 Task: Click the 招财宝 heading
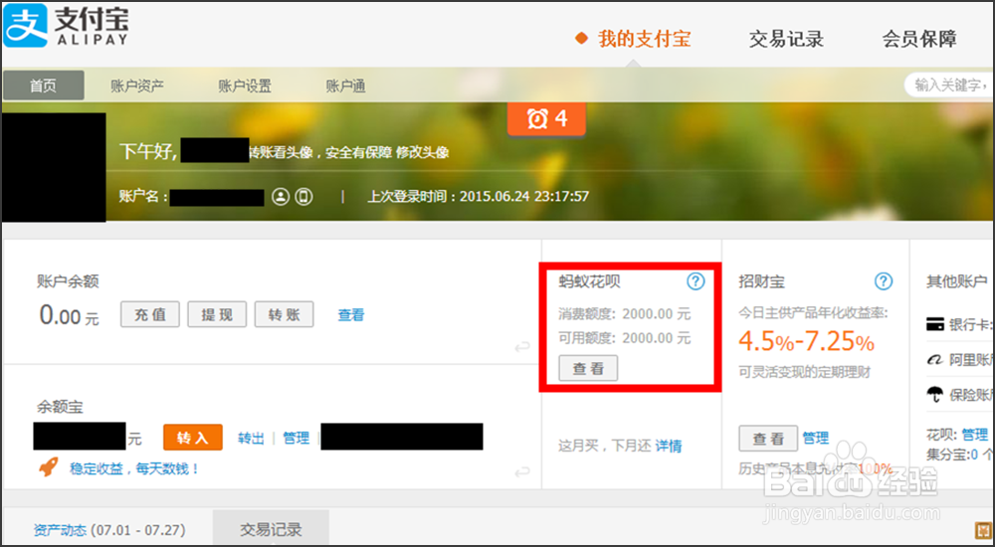click(x=761, y=281)
